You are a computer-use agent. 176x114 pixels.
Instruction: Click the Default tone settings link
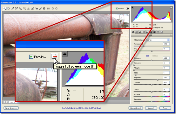(155, 56)
